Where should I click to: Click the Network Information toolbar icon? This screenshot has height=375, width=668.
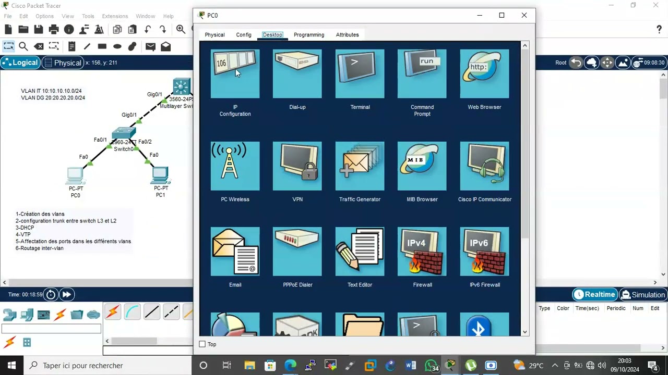coord(69,30)
